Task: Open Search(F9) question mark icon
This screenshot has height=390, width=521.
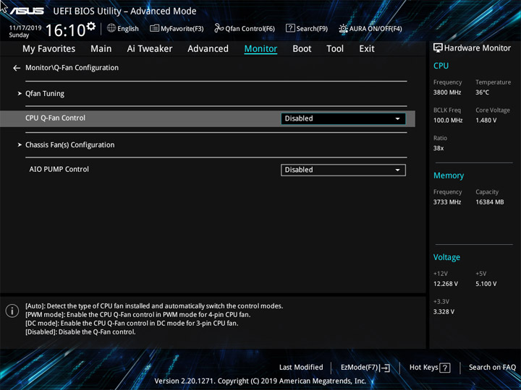Action: 290,28
